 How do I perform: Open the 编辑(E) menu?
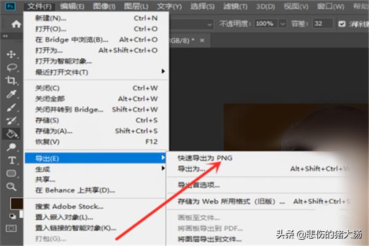[72, 6]
